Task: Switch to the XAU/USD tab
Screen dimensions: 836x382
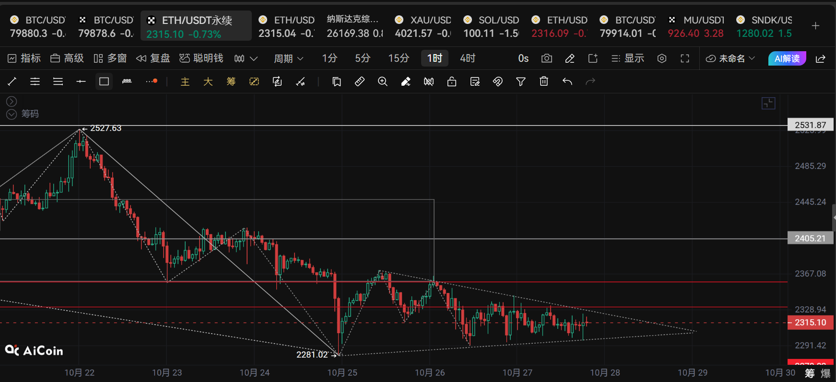Action: tap(423, 26)
